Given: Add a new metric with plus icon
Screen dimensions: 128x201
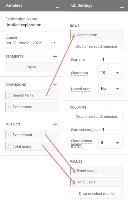Looking at the screenshot, I should (55, 124).
